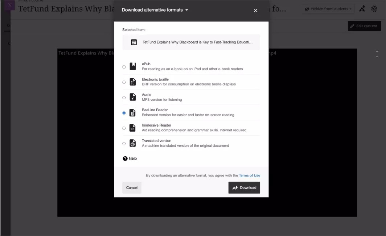This screenshot has height=236, width=386.
Task: Click the Cancel button
Action: pos(132,187)
